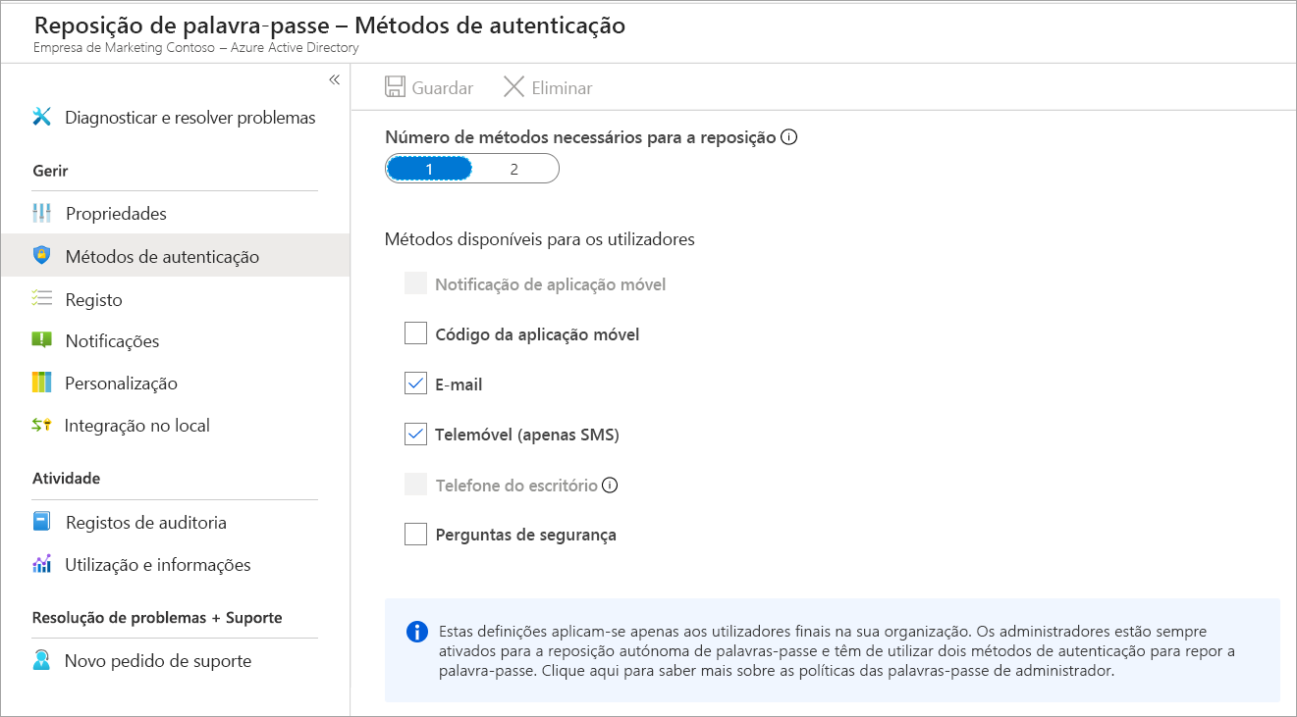Click Guardar to save changes
The image size is (1297, 717).
[x=429, y=87]
